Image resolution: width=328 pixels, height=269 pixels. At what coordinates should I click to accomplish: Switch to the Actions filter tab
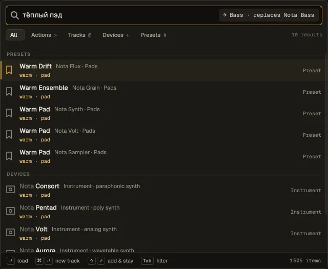pyautogui.click(x=44, y=35)
